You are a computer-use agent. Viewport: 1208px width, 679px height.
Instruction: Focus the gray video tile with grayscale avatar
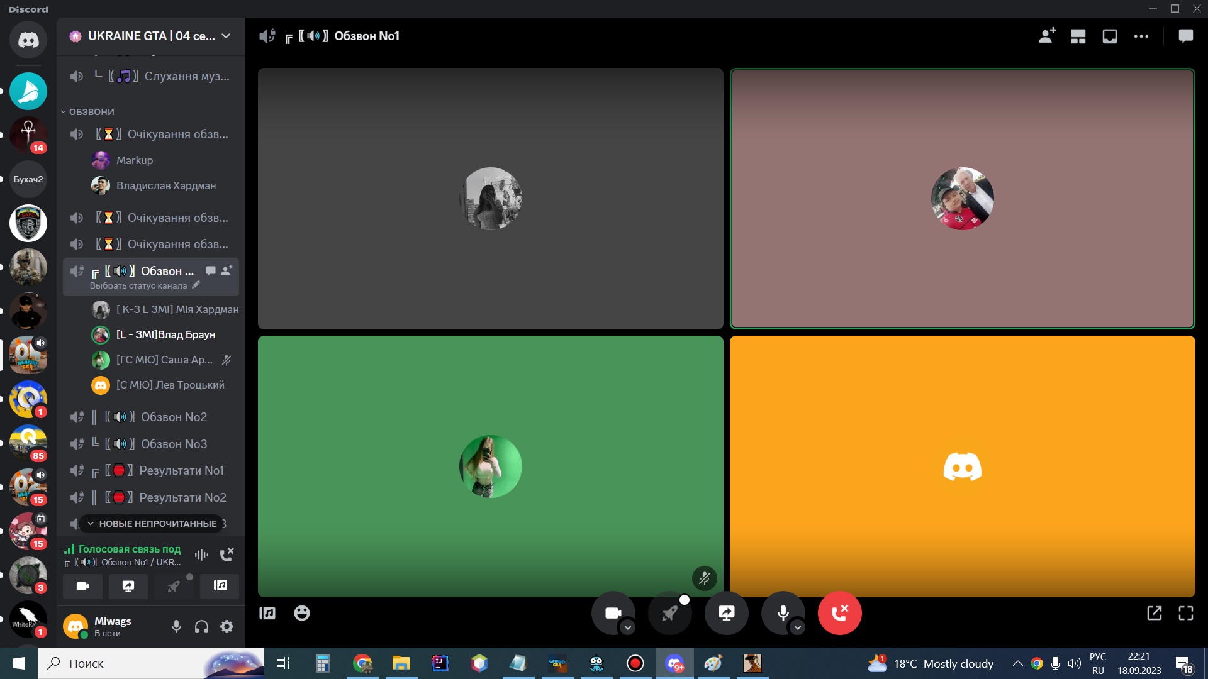(x=491, y=199)
